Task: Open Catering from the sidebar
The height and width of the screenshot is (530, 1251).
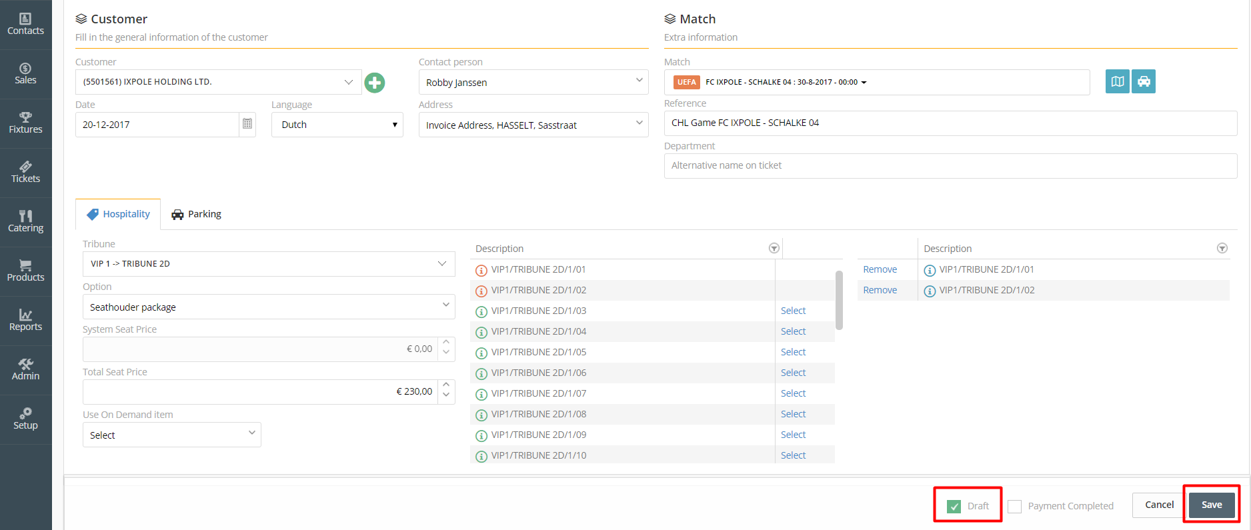Action: tap(25, 221)
